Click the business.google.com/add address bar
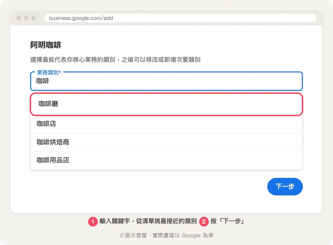The image size is (333, 245). coord(180,18)
